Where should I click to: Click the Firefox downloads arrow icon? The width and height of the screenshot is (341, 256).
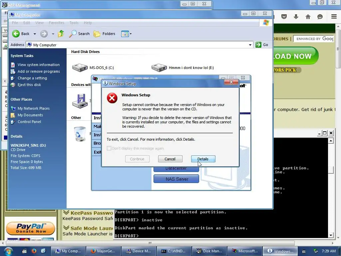[x=296, y=17]
